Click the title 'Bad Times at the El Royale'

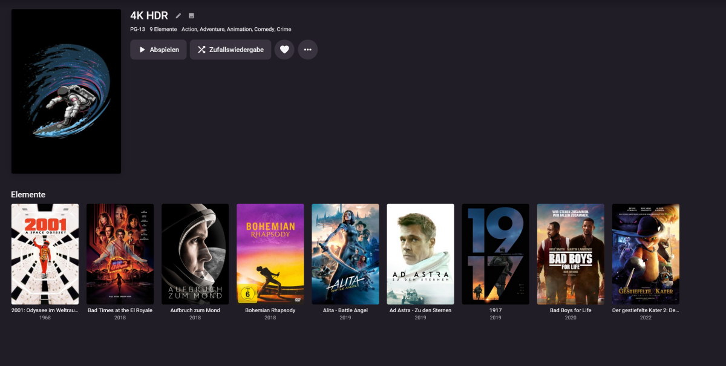pyautogui.click(x=120, y=310)
